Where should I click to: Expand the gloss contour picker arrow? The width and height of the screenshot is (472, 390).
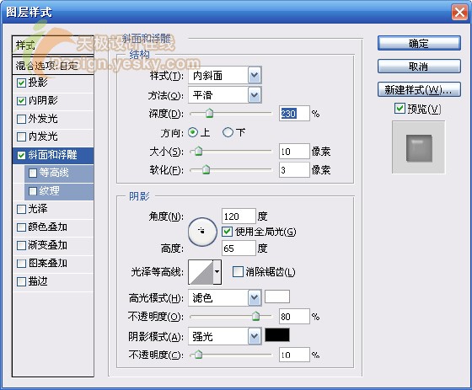pyautogui.click(x=217, y=272)
